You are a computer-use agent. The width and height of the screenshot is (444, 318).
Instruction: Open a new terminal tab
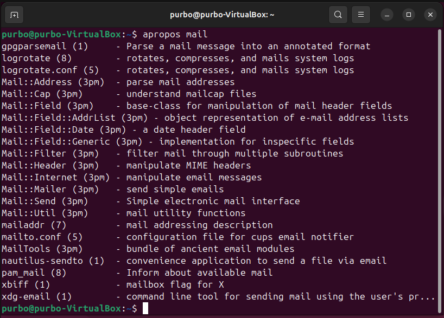point(14,15)
